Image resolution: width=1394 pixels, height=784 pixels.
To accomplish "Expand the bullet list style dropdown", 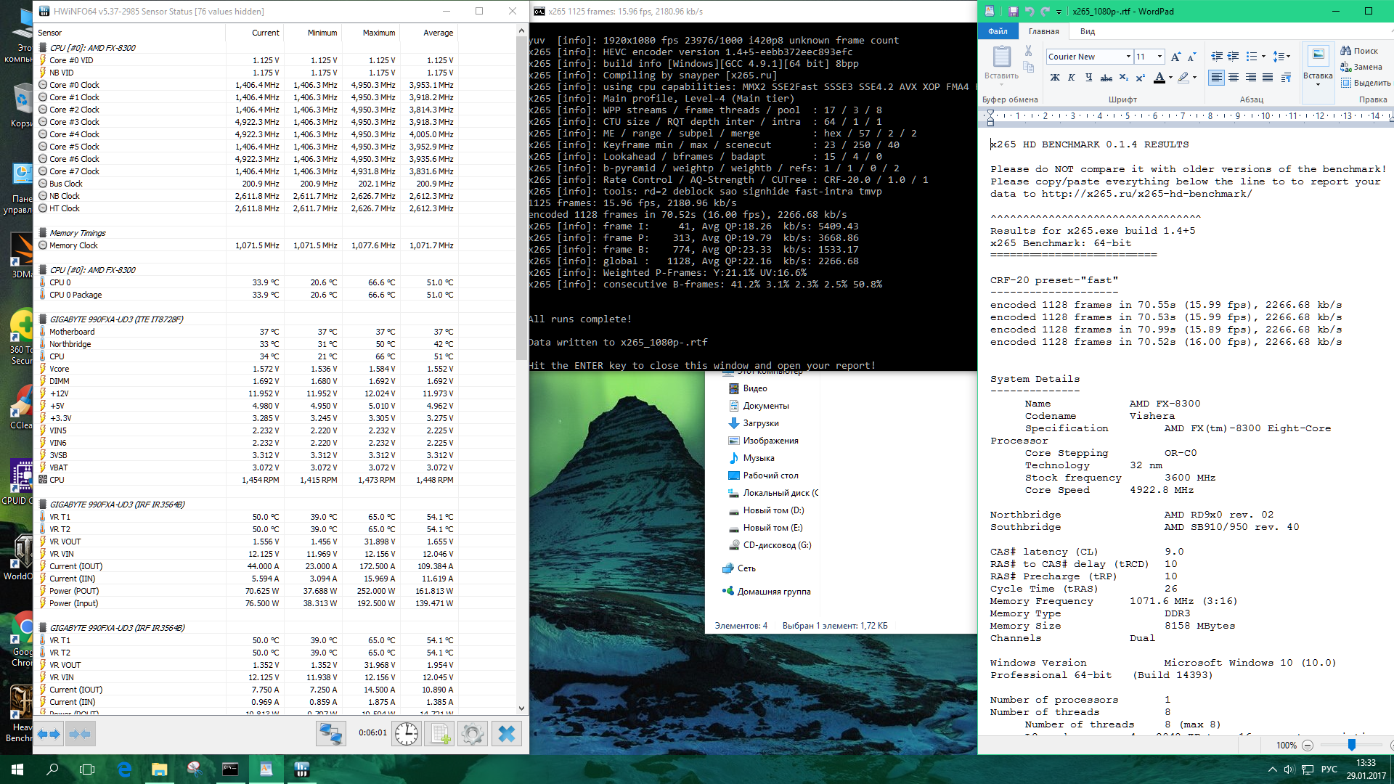I will [1263, 57].
